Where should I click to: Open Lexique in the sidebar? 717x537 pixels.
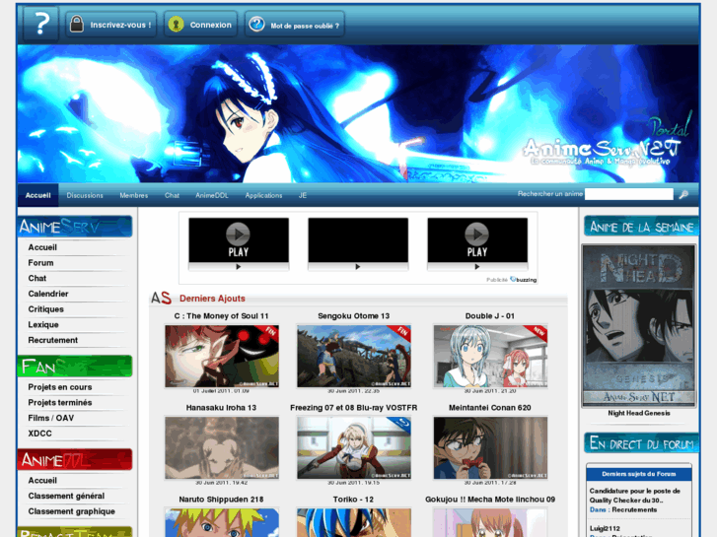click(x=43, y=325)
